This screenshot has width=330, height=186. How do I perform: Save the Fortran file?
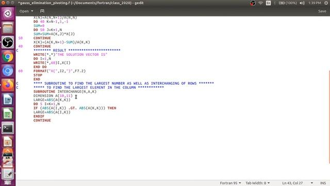pyautogui.click(x=322, y=11)
